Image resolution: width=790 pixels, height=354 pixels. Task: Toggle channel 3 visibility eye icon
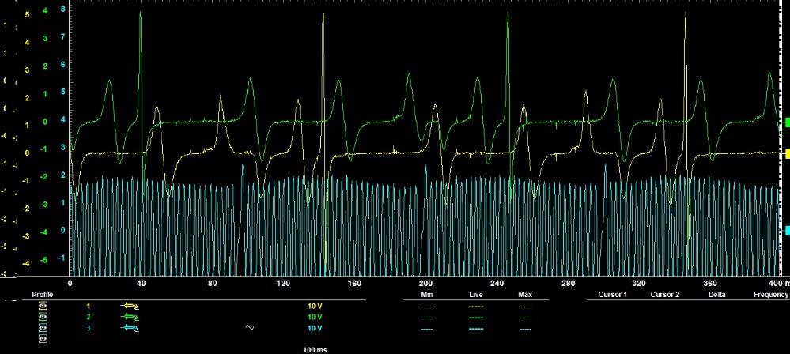43,327
